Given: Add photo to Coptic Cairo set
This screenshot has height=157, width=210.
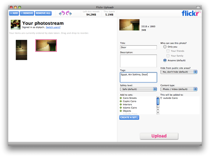Looking at the screenshot, I should 121,101.
